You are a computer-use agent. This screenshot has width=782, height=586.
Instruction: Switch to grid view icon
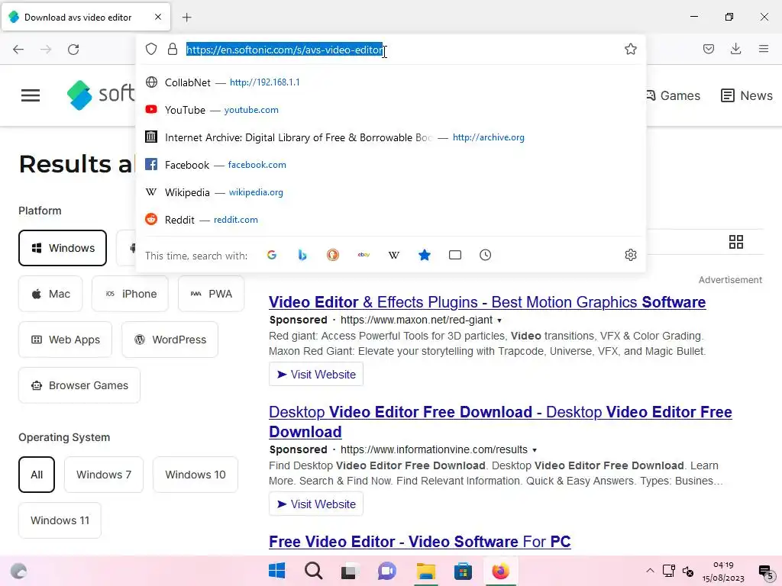point(736,242)
